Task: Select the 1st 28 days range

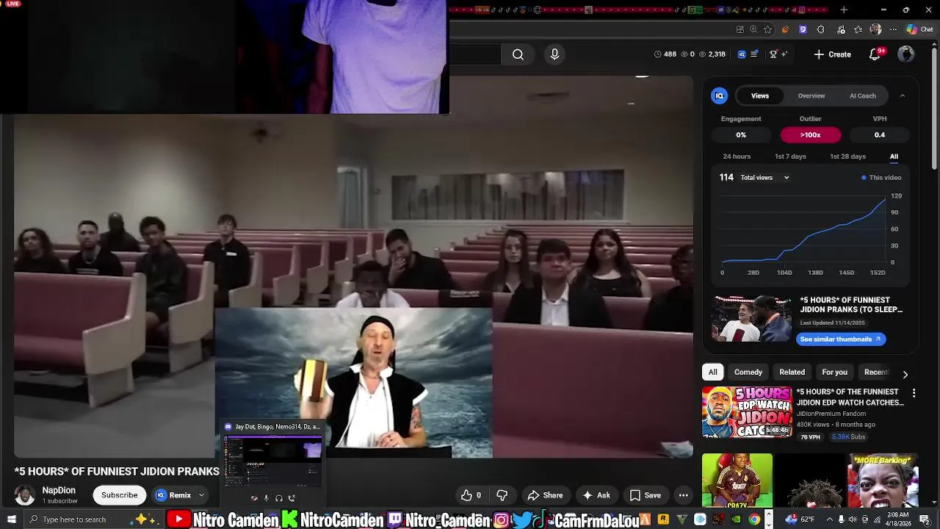Action: (x=847, y=156)
